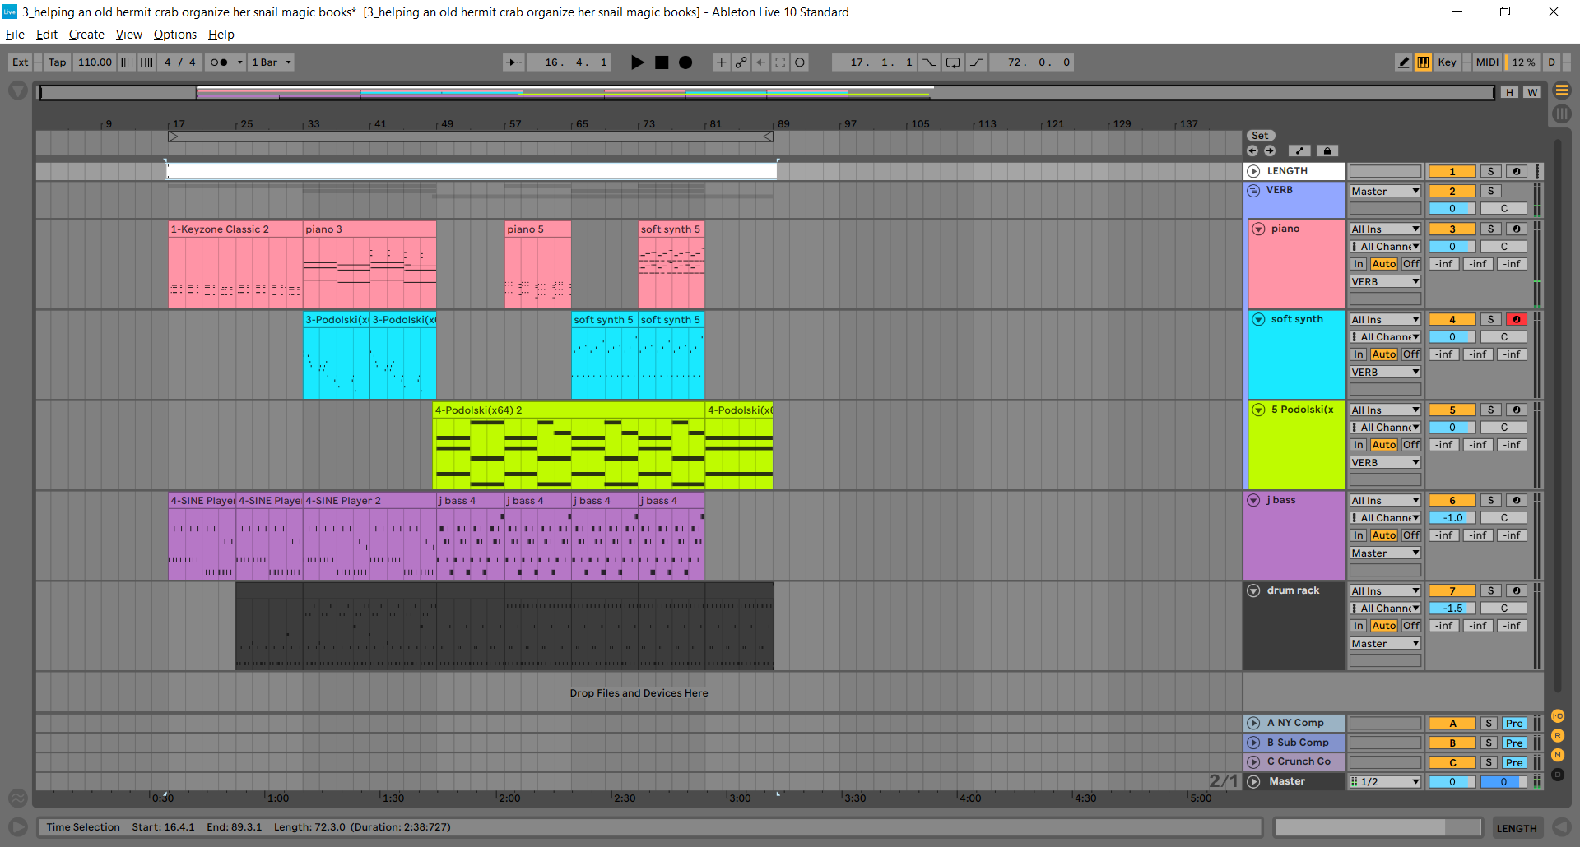Arm the piano track for recording
This screenshot has height=847, width=1580.
click(1517, 229)
